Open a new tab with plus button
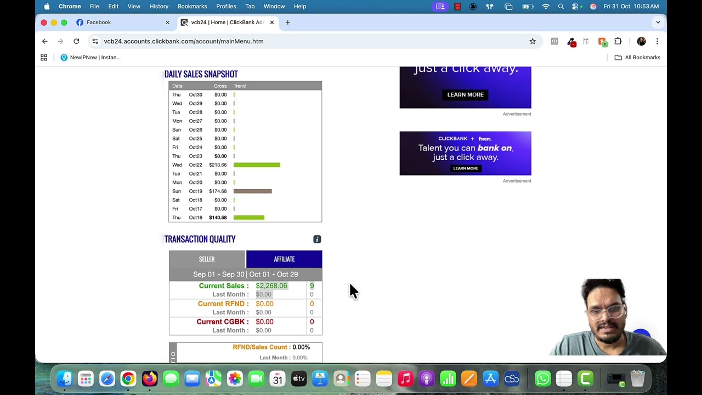The width and height of the screenshot is (702, 395). click(x=287, y=22)
